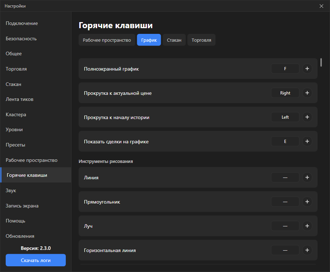
Task: Close the Настройки window
Action: coord(321,6)
